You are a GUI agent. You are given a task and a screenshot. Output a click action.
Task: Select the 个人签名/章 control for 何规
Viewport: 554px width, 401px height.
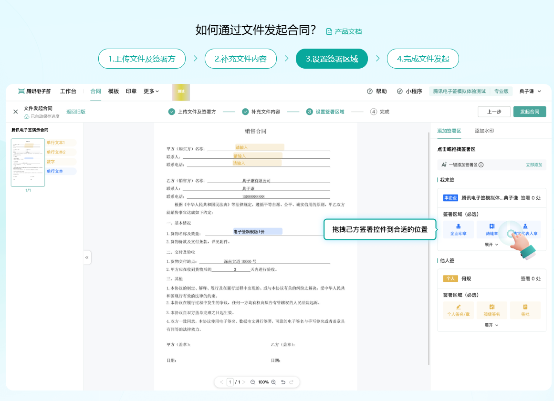tap(458, 310)
